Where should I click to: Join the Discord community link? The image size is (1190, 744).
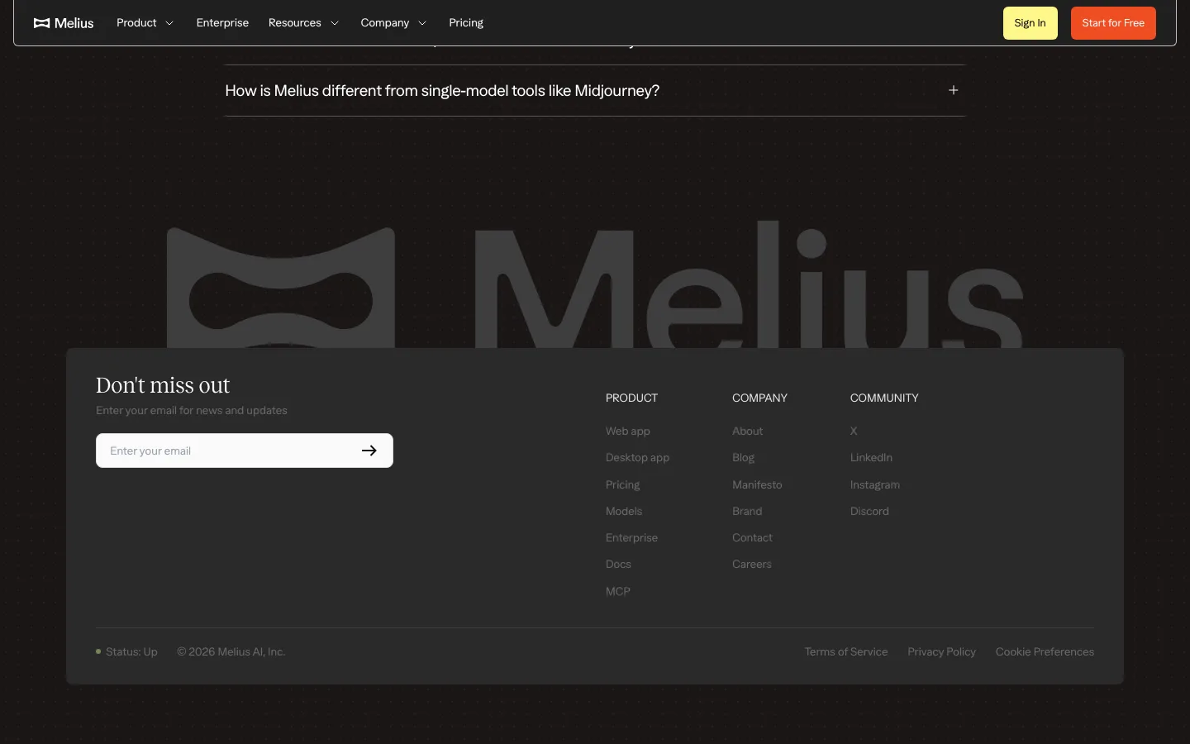point(869,511)
